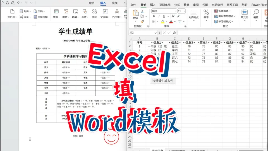The width and height of the screenshot is (268, 151).
Task: Insert a blank page (空白页) in Word
Action: (12, 14)
